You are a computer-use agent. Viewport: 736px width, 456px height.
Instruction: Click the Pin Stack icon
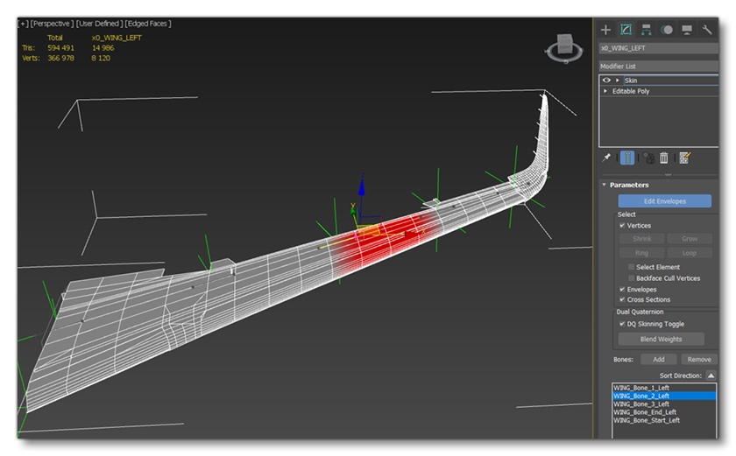pyautogui.click(x=606, y=158)
